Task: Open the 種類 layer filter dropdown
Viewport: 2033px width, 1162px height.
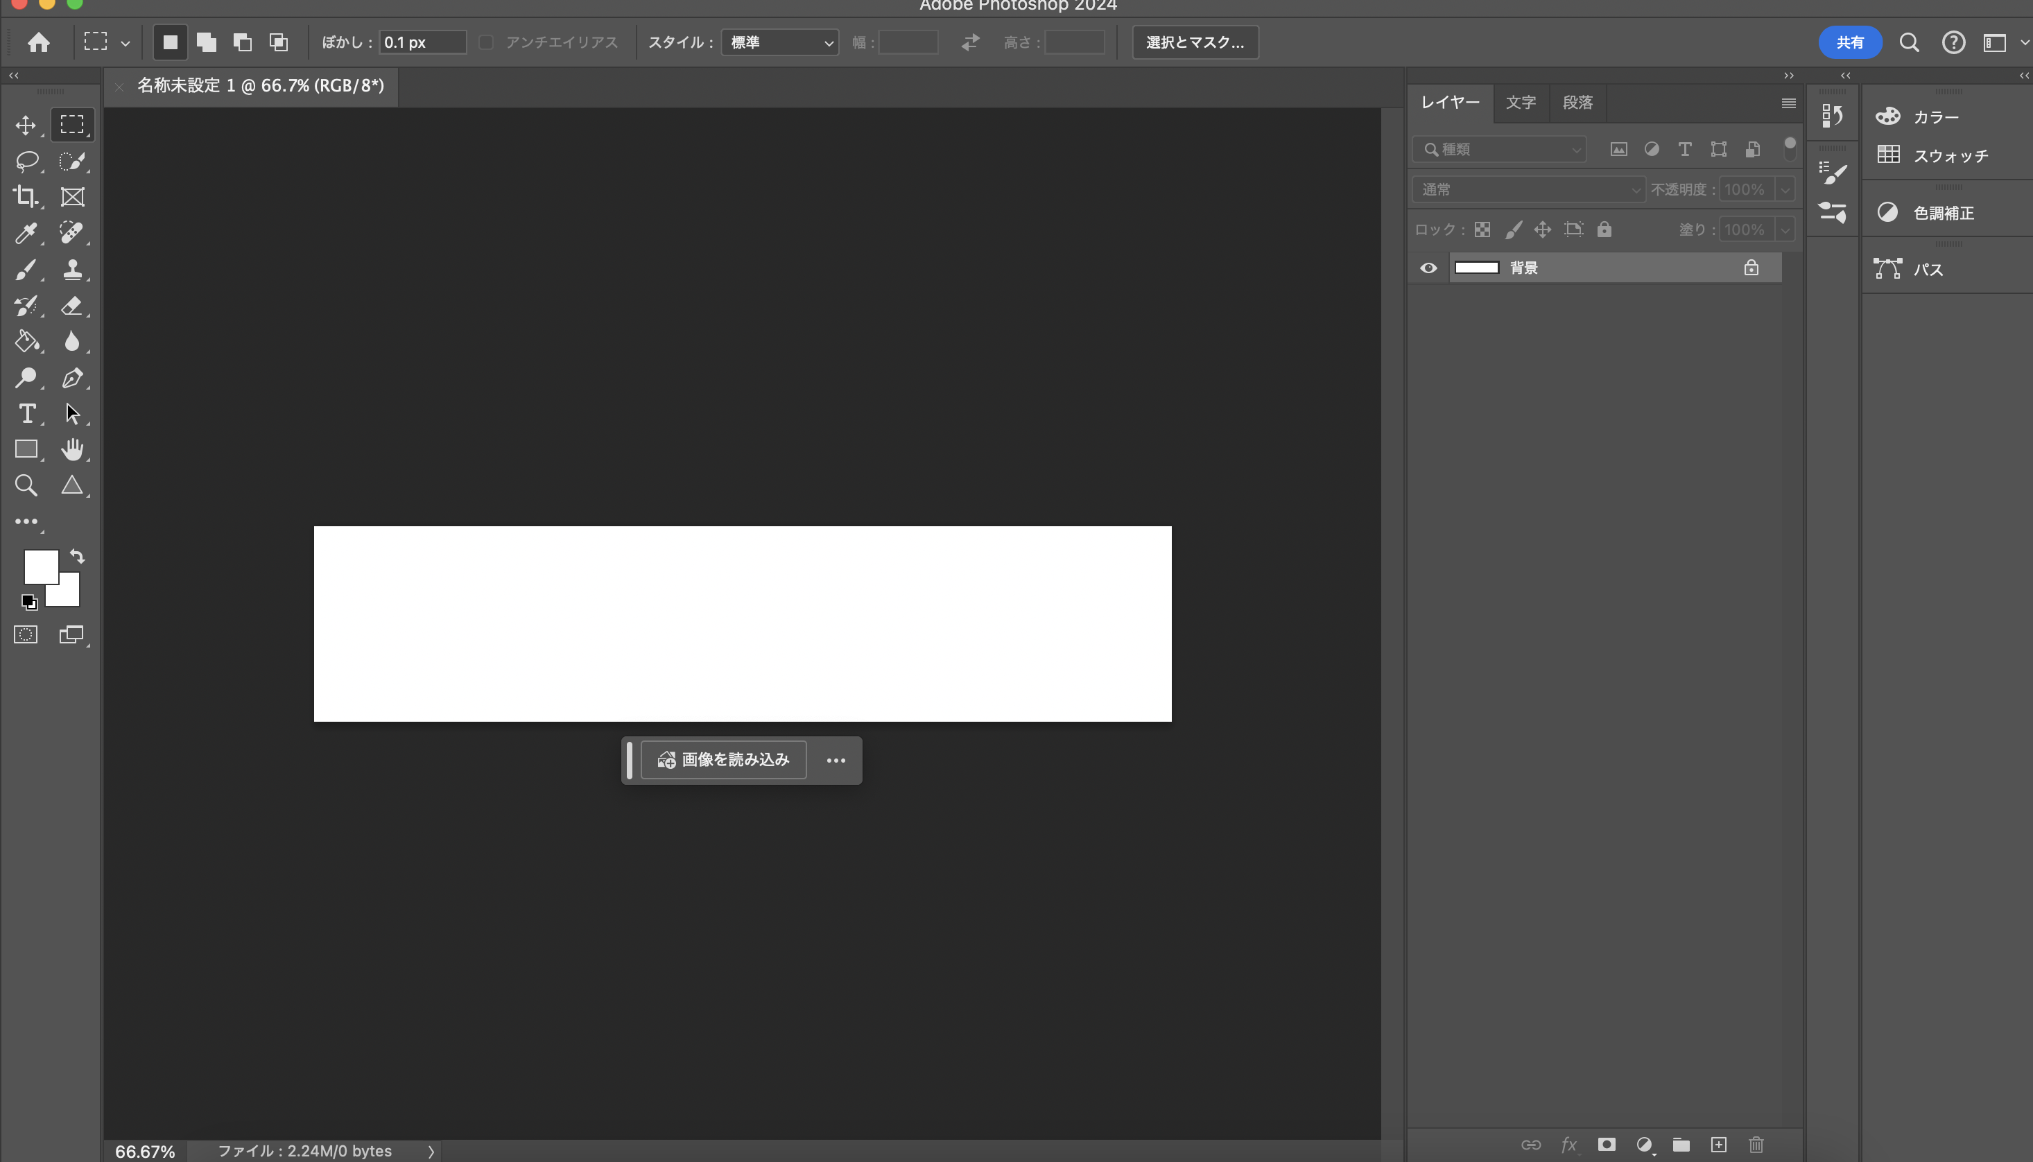Action: 1500,149
